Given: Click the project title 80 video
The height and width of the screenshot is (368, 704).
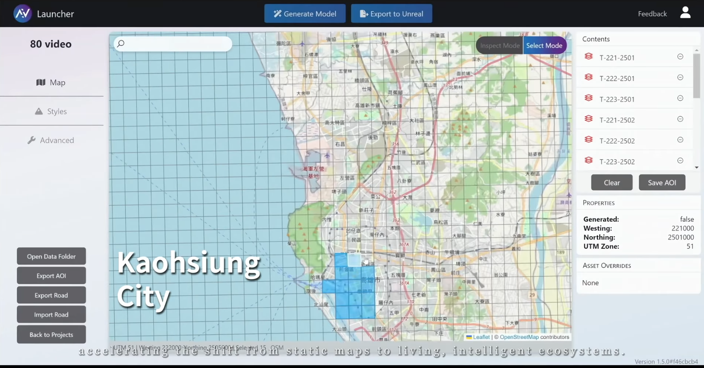Looking at the screenshot, I should 51,44.
